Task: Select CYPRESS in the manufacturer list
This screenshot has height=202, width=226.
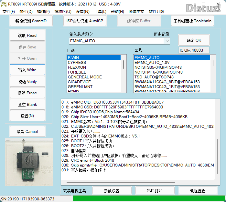Action: tap(77, 63)
